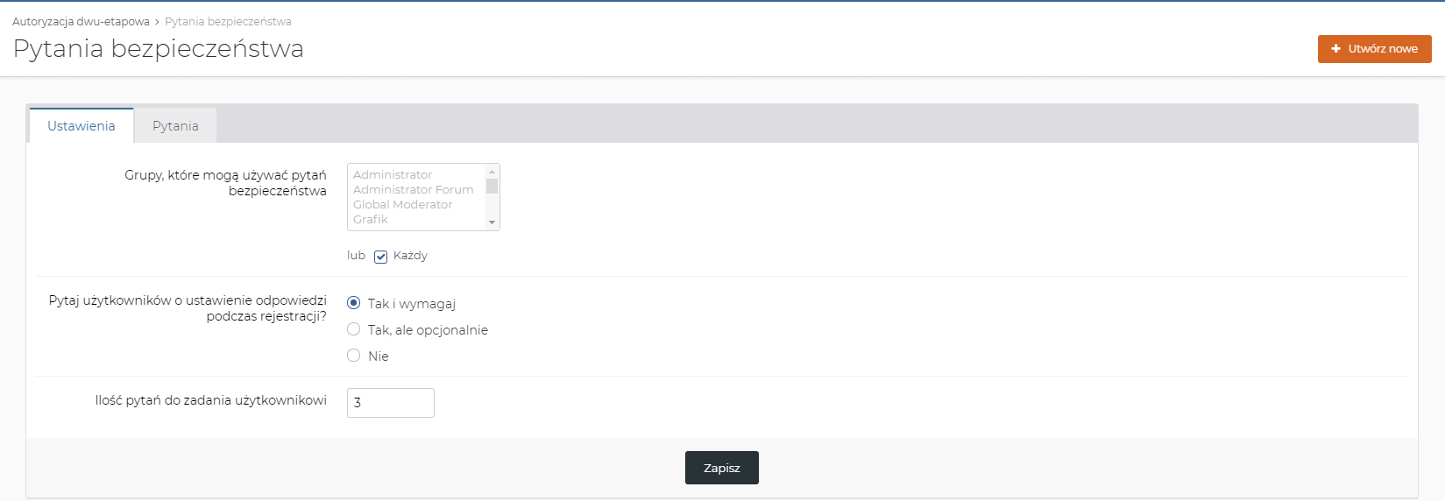The image size is (1445, 501).
Task: Toggle the Każdy checkbox
Action: click(380, 257)
